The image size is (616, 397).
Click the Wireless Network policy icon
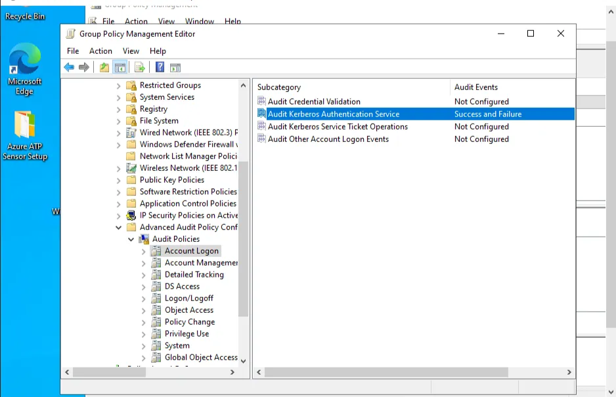(131, 168)
